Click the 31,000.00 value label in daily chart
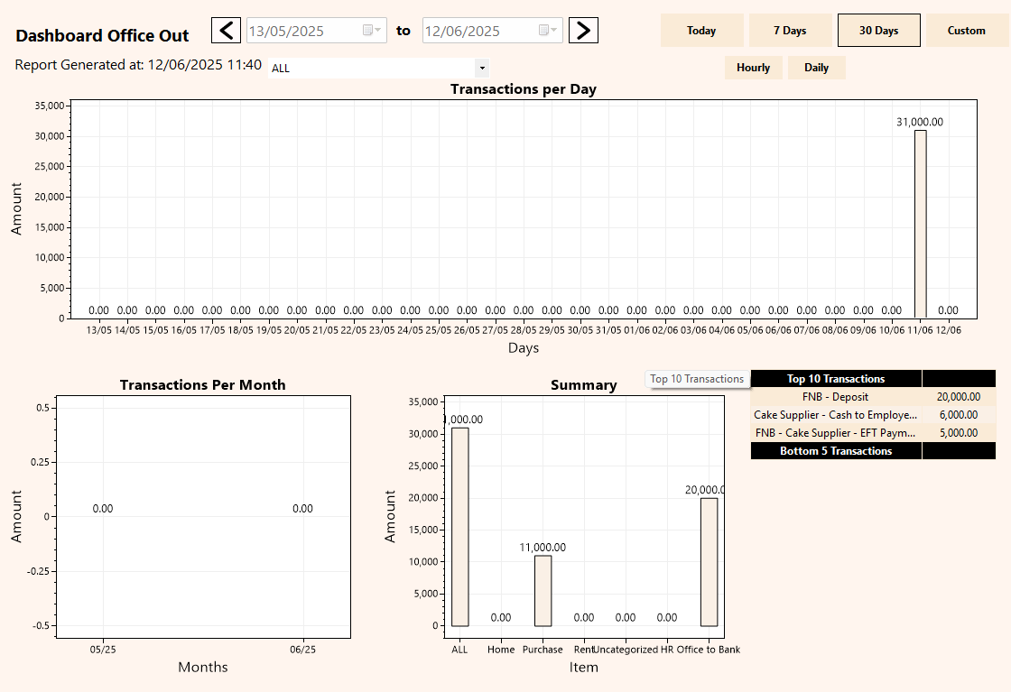Image resolution: width=1011 pixels, height=692 pixels. point(920,122)
